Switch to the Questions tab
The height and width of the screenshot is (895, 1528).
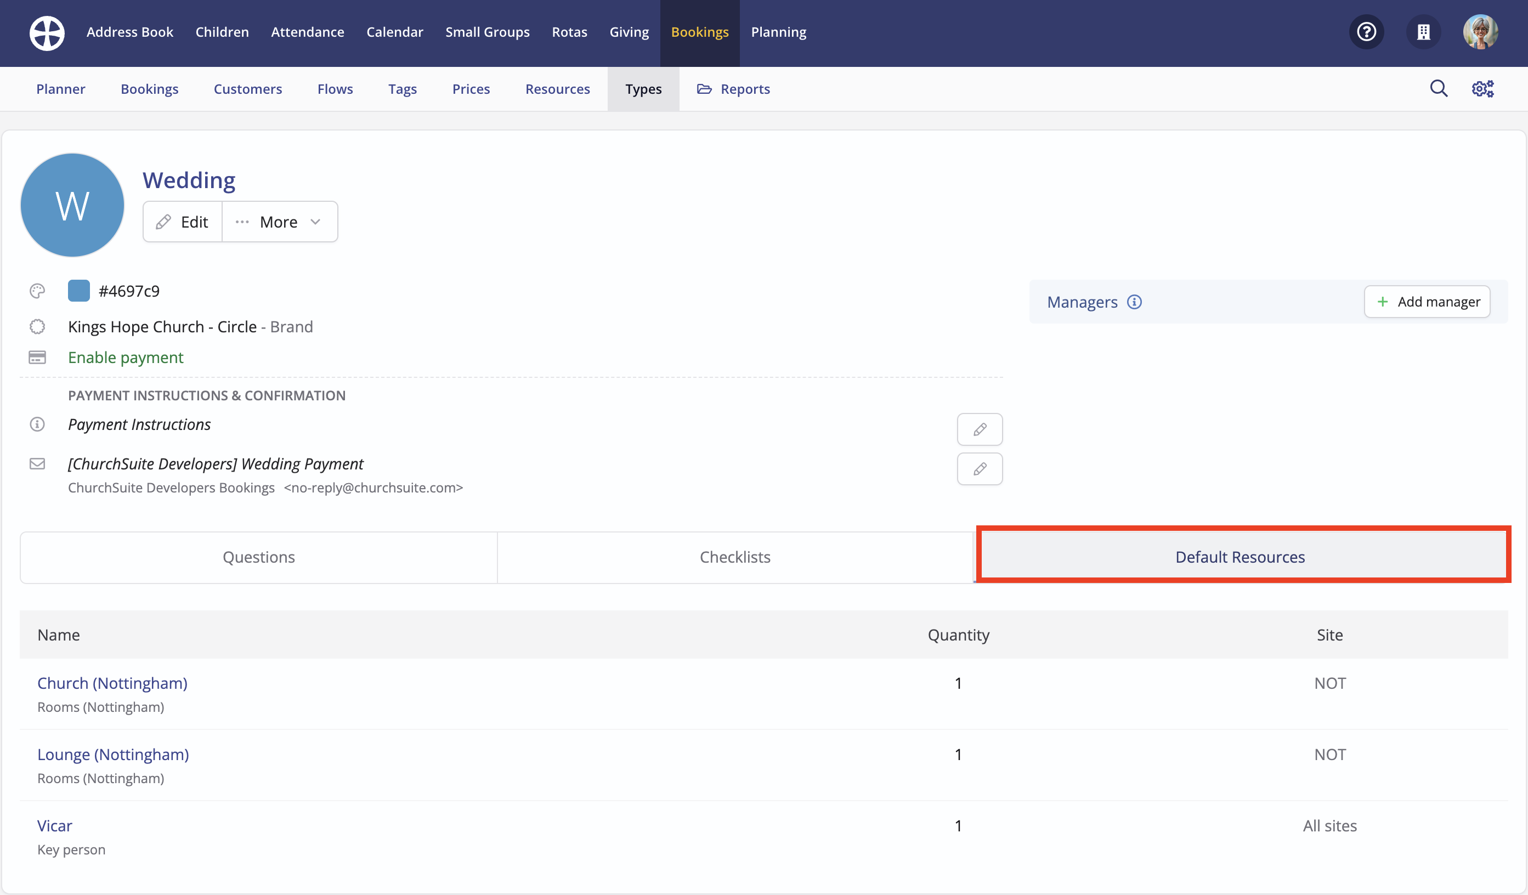pos(258,557)
